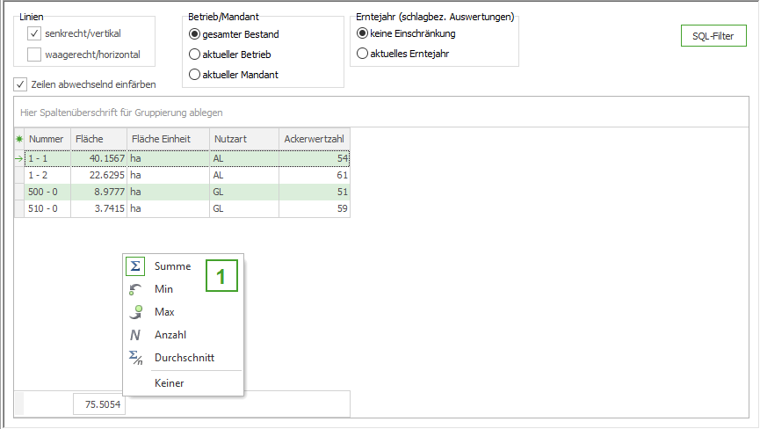Click the footer sum cell 75.5054
Screen dimensions: 760x429
98,405
